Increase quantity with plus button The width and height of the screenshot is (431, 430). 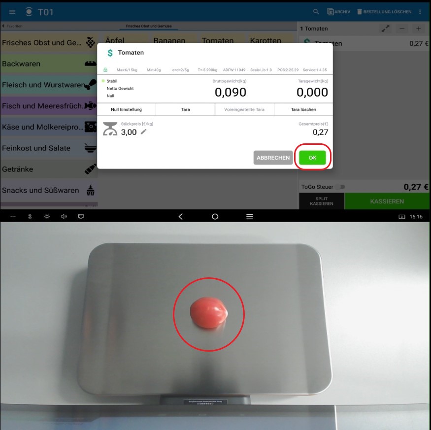pos(419,29)
